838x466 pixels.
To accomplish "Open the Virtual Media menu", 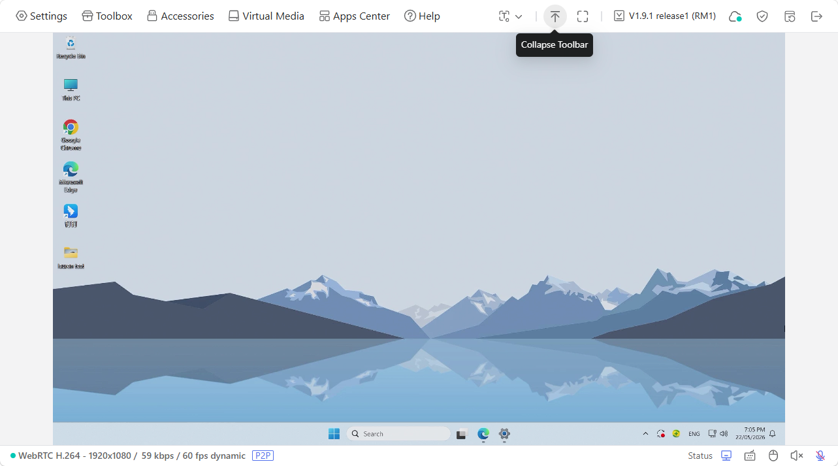I will (266, 16).
